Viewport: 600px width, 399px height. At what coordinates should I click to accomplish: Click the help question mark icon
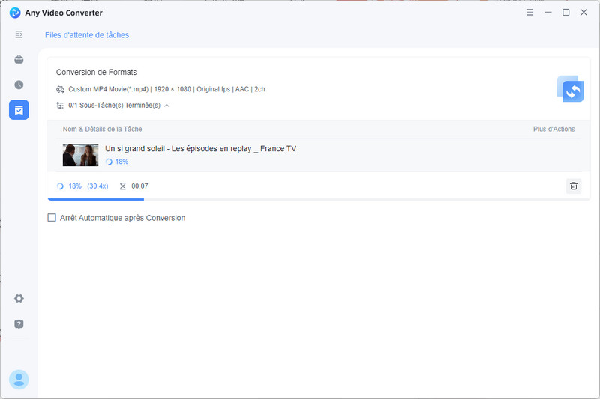[x=19, y=324]
